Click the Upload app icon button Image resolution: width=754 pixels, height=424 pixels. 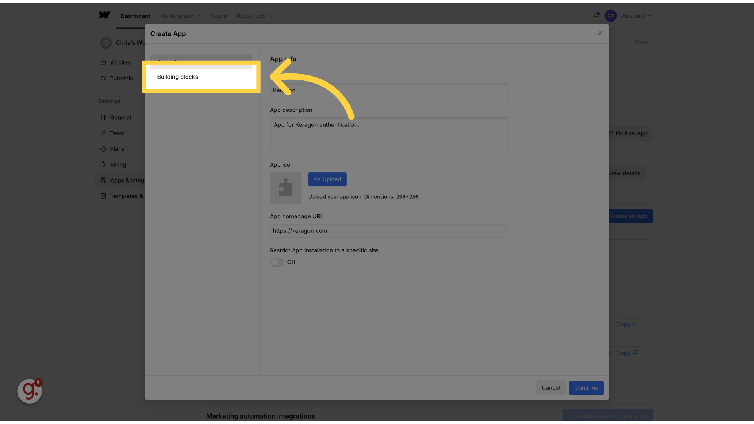(327, 179)
